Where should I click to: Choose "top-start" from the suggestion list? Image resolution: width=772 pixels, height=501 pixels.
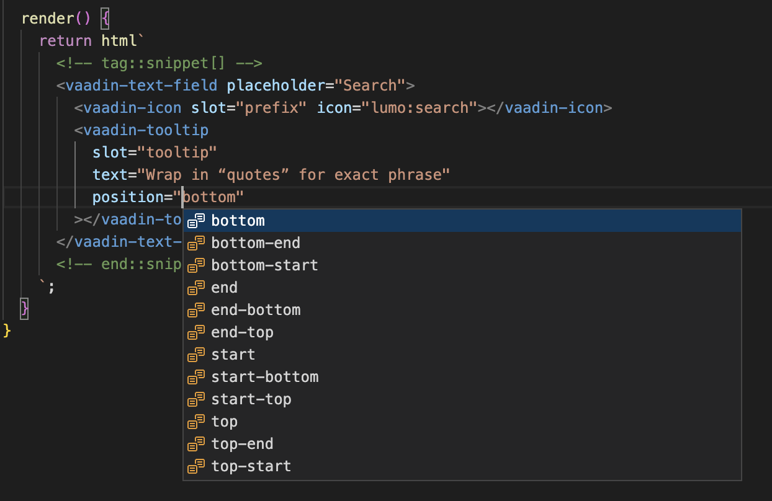coord(251,466)
